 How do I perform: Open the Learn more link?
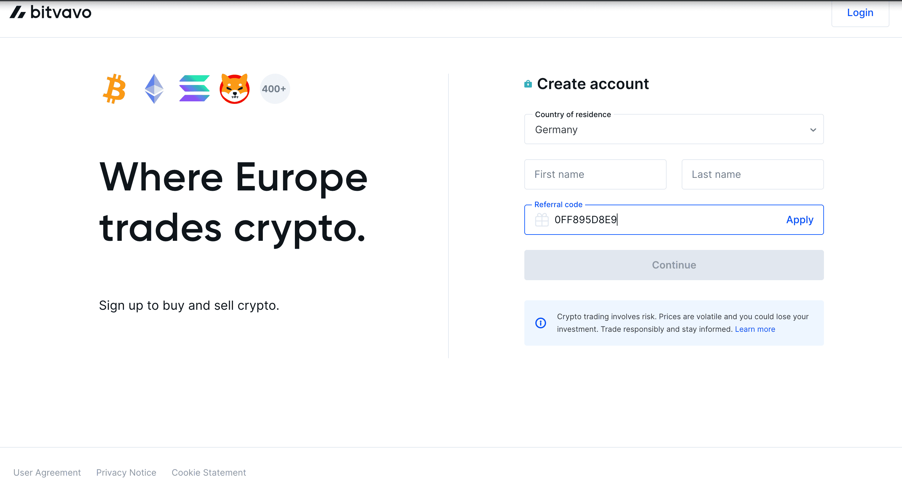pyautogui.click(x=755, y=329)
